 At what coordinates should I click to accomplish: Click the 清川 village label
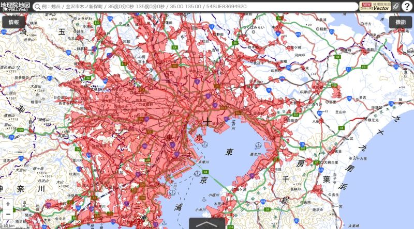point(76,174)
